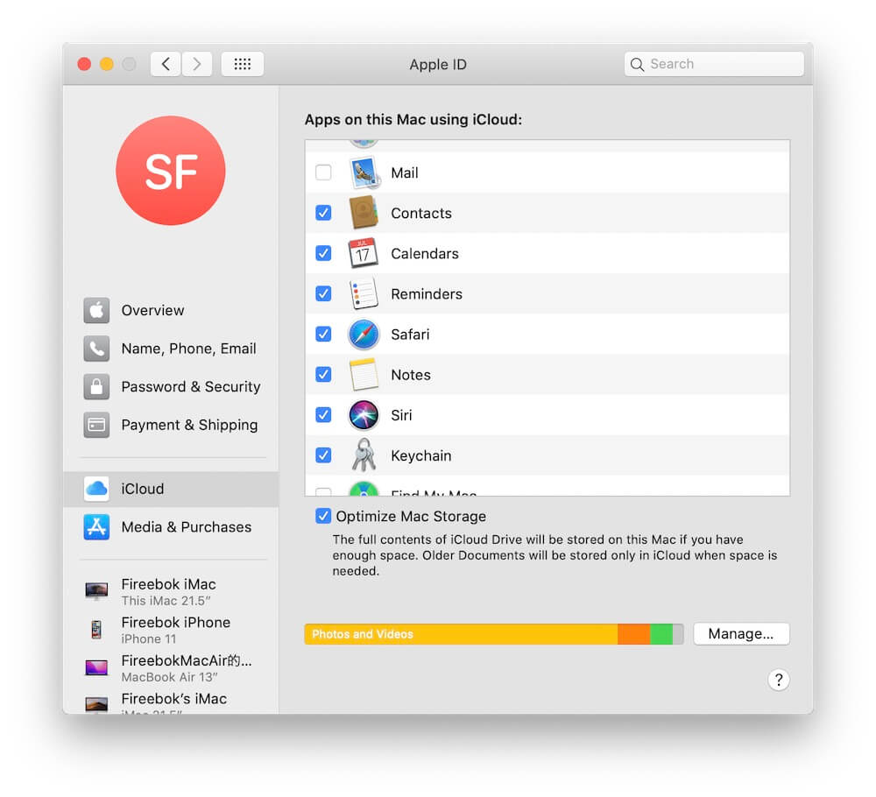
Task: Click the Siri icon
Action: [x=364, y=415]
